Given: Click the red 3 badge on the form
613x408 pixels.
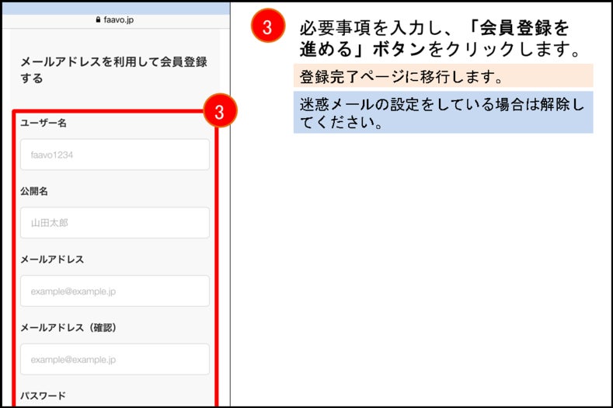Looking at the screenshot, I should click(x=220, y=111).
